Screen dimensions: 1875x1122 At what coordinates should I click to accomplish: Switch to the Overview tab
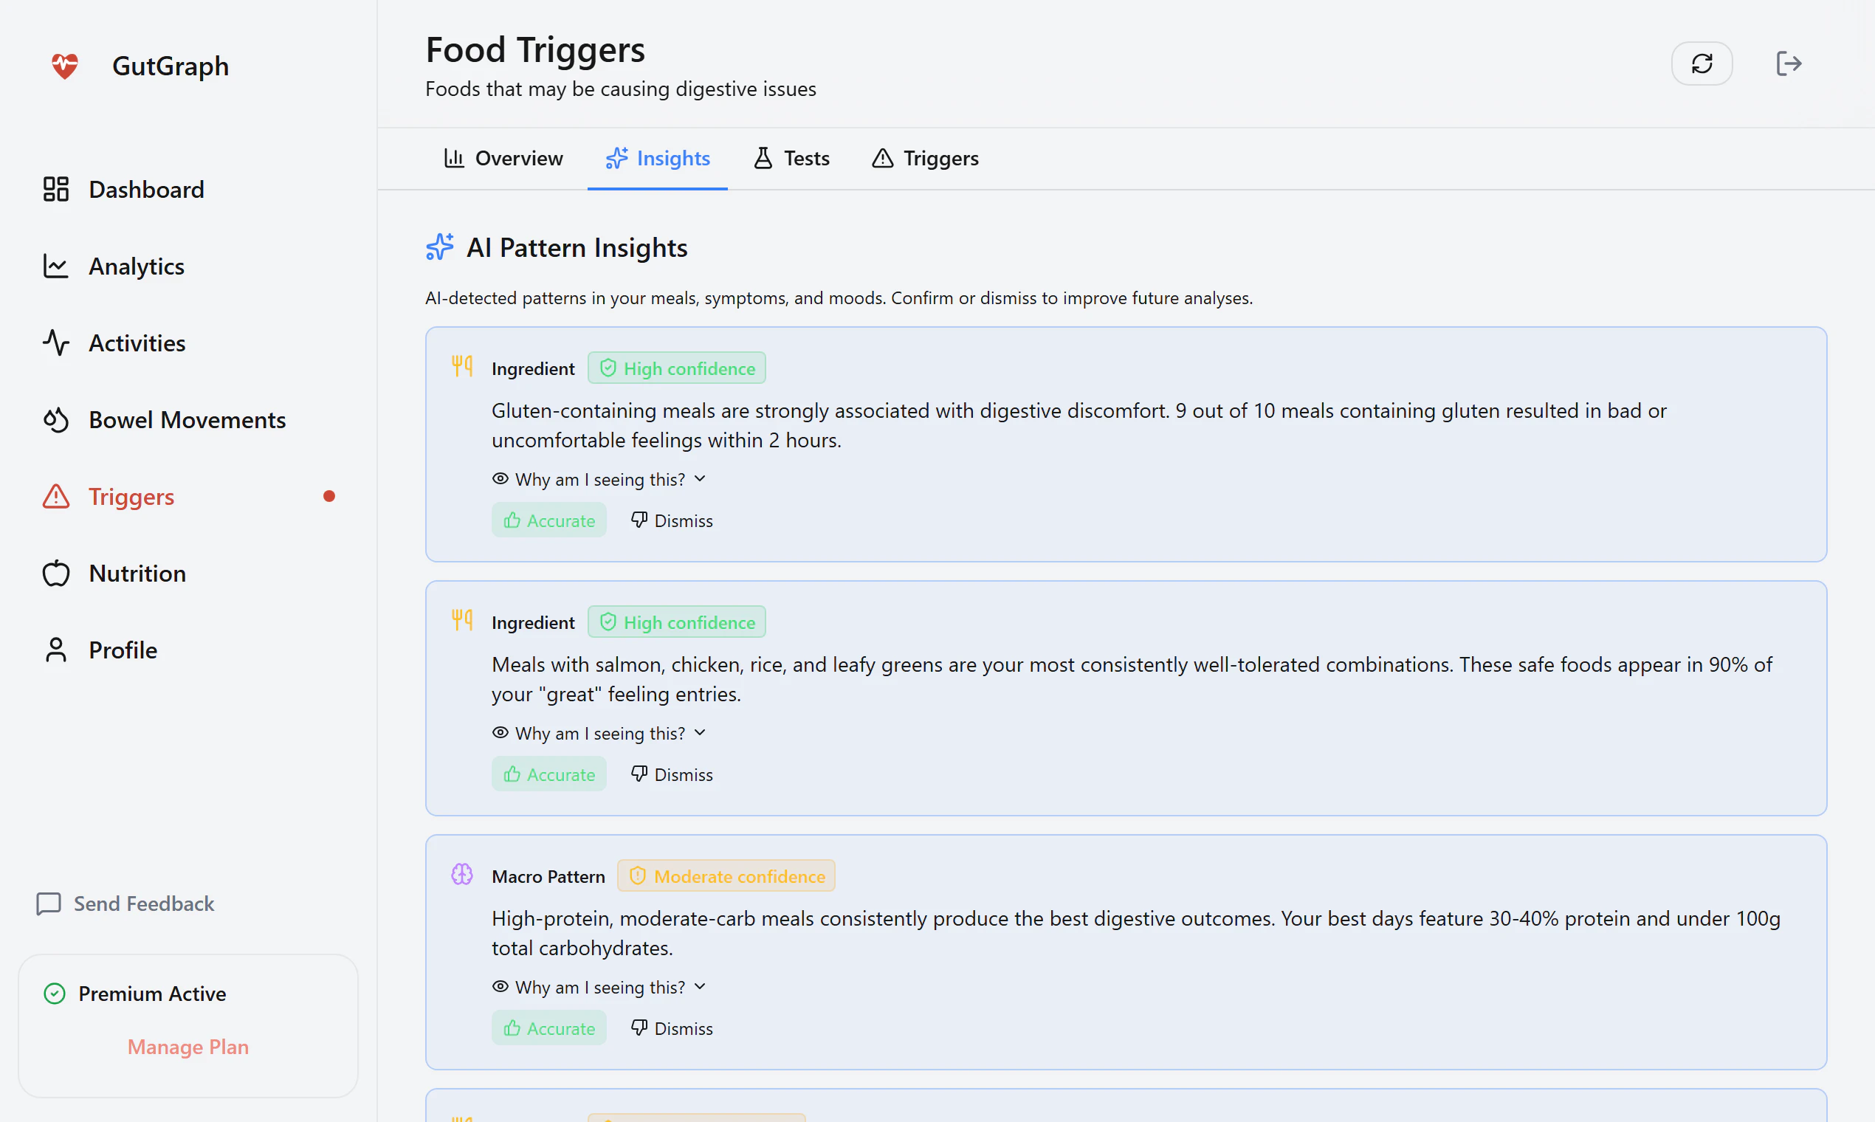503,158
